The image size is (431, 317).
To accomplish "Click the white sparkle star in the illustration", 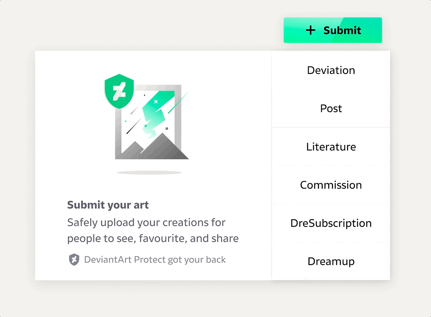I will point(156,101).
